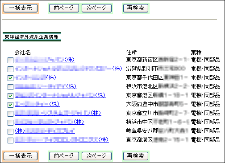The image size is (225, 163).
Task: Open company link for 岐阜県安八郡 row
Action: click(45, 131)
